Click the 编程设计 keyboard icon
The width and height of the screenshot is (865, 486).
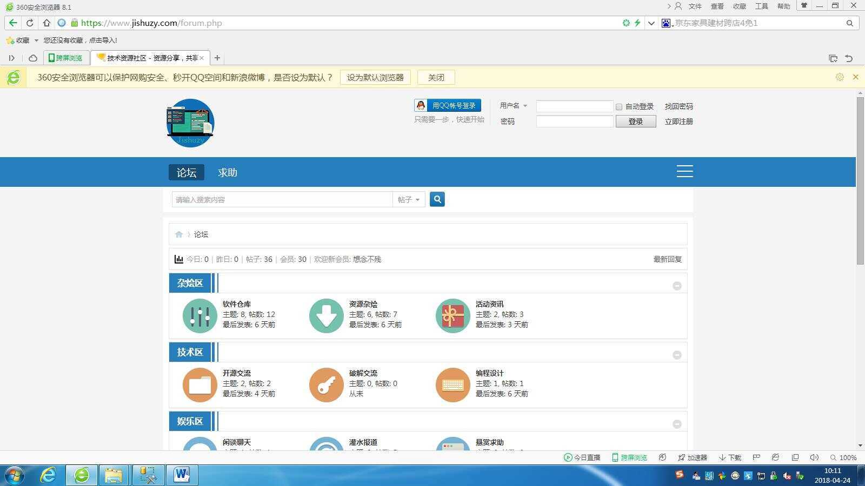(453, 384)
